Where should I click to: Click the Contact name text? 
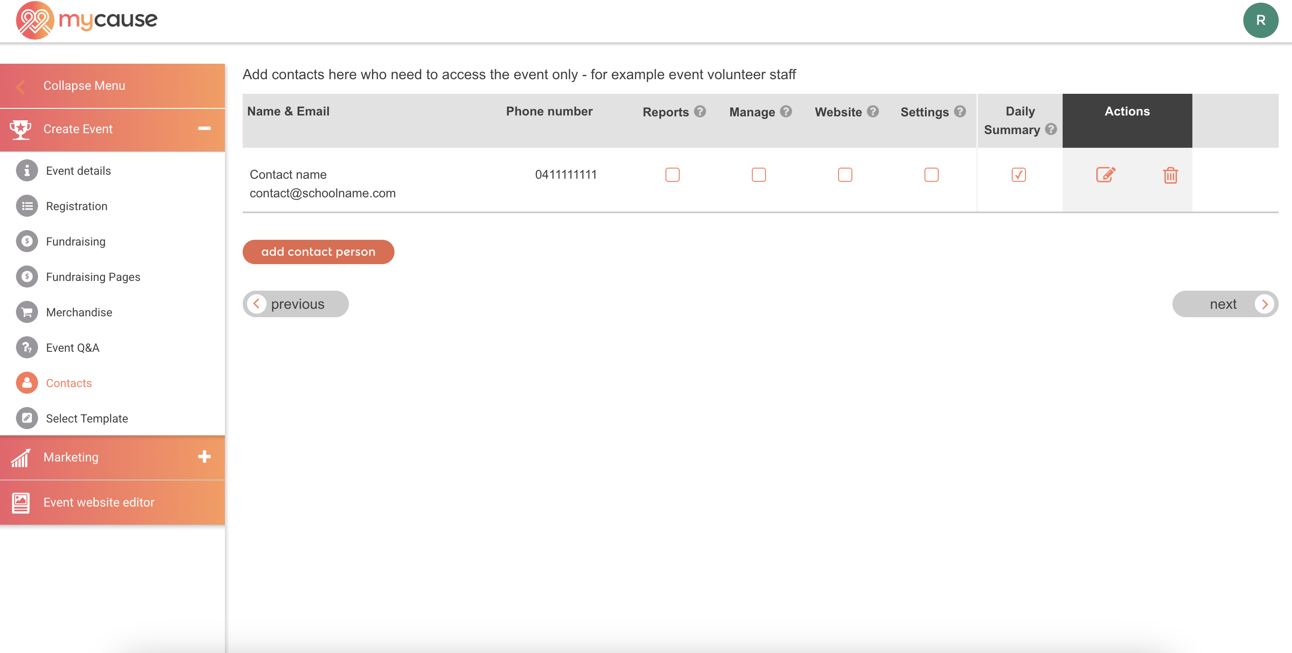pyautogui.click(x=288, y=174)
